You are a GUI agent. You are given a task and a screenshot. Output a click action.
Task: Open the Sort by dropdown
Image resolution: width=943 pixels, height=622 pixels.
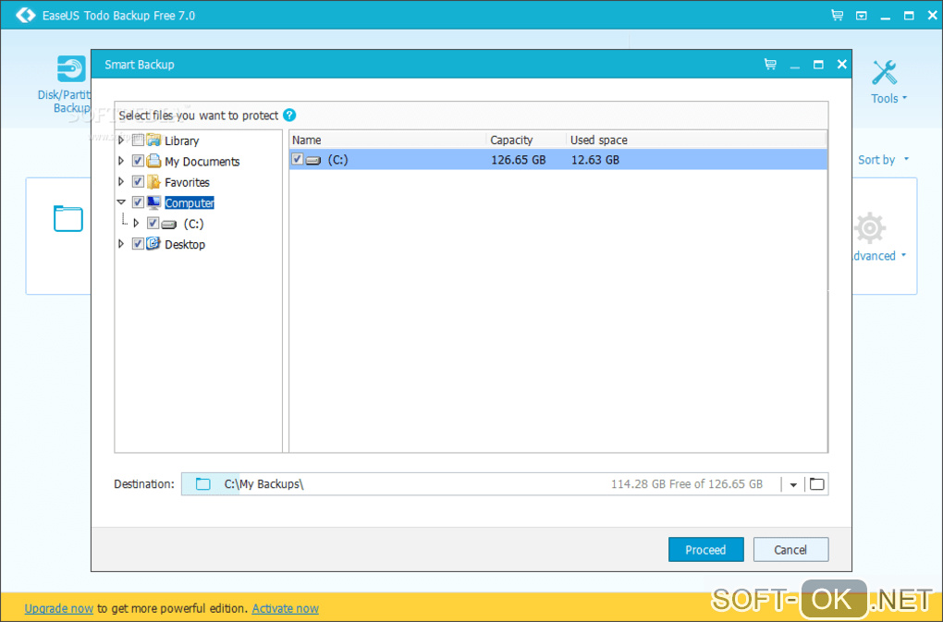tap(884, 160)
